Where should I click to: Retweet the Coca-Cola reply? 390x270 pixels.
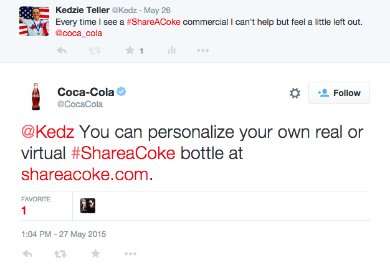[x=61, y=254]
